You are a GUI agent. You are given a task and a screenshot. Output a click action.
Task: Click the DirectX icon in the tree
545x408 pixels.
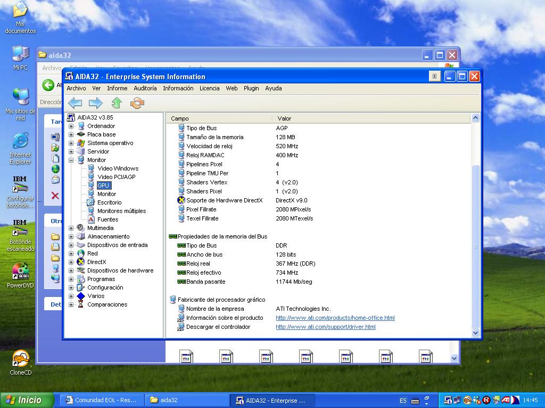click(x=81, y=262)
